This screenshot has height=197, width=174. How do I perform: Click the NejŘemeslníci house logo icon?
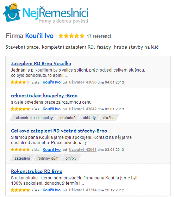pyautogui.click(x=12, y=12)
